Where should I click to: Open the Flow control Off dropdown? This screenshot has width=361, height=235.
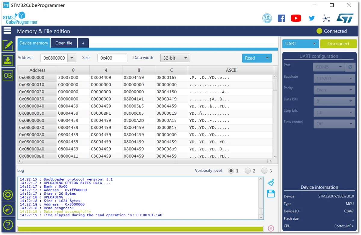tap(335, 124)
